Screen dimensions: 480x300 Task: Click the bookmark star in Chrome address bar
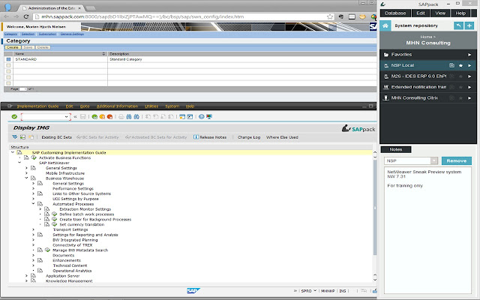coord(330,16)
